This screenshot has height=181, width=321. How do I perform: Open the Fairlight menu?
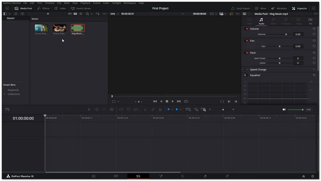click(x=116, y=3)
